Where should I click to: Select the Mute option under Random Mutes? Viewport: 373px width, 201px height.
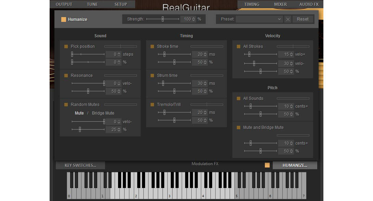[79, 113]
